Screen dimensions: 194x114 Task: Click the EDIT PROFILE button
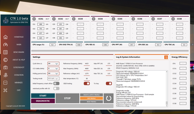click(92, 98)
